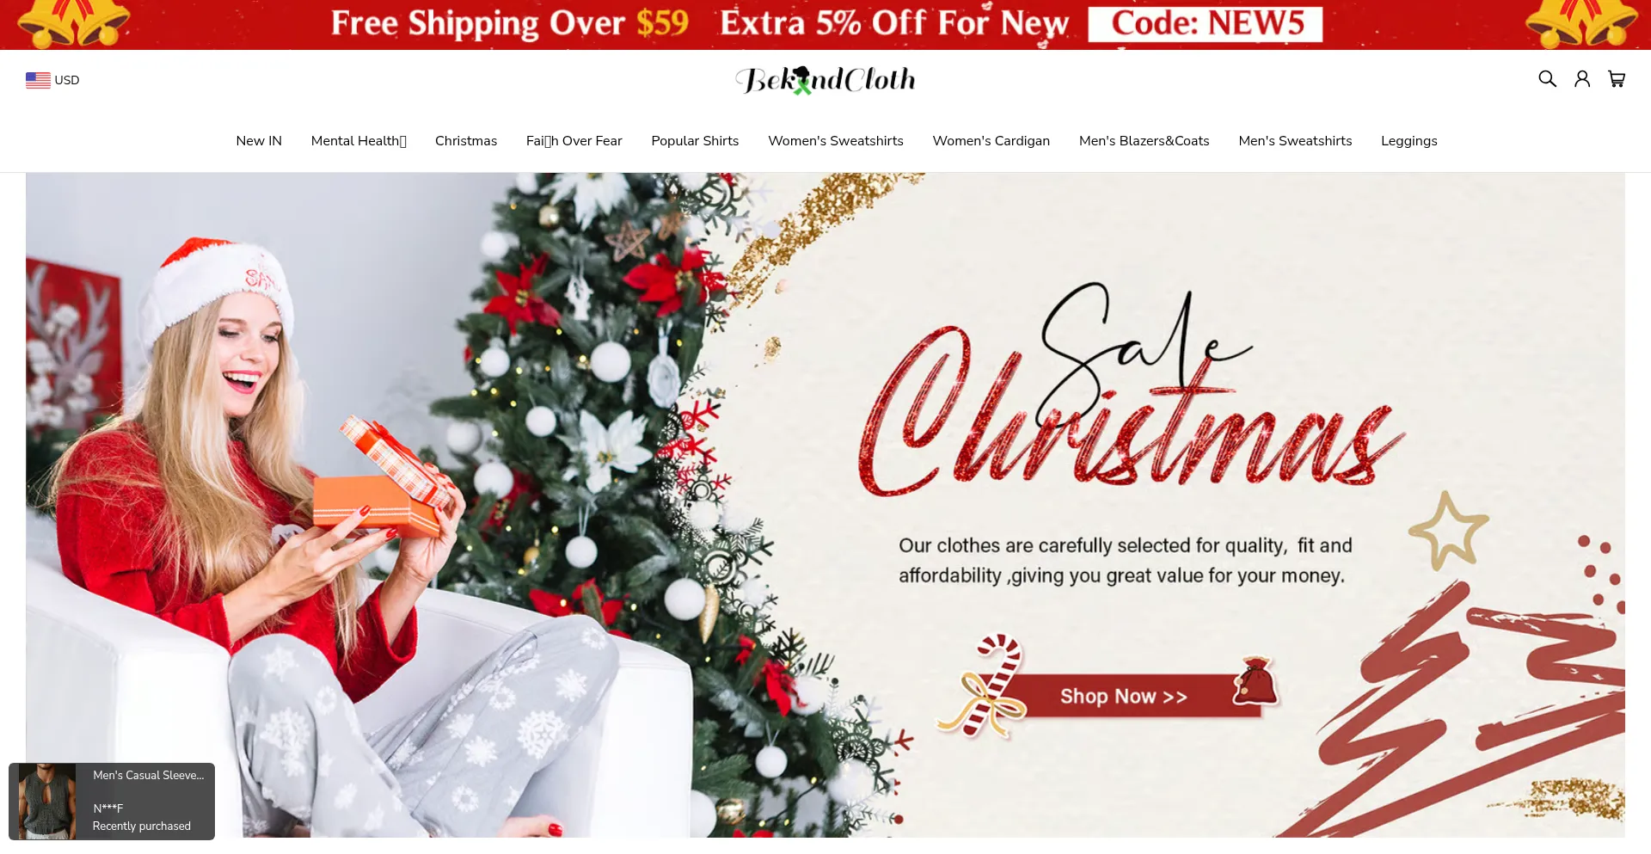Click the Shop Now >> button

tap(1124, 696)
